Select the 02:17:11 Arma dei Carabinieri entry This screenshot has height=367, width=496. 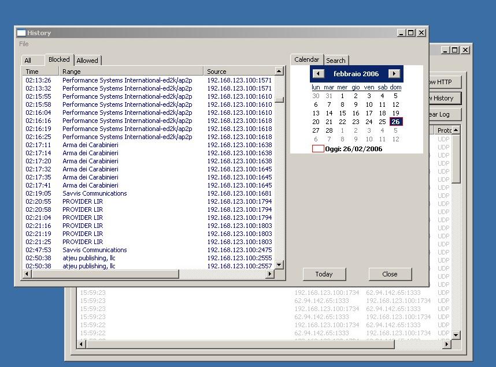(x=90, y=145)
